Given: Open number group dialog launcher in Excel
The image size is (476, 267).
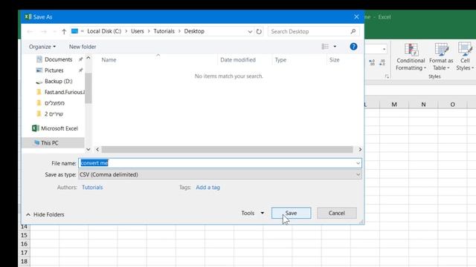Looking at the screenshot, I should point(387,76).
